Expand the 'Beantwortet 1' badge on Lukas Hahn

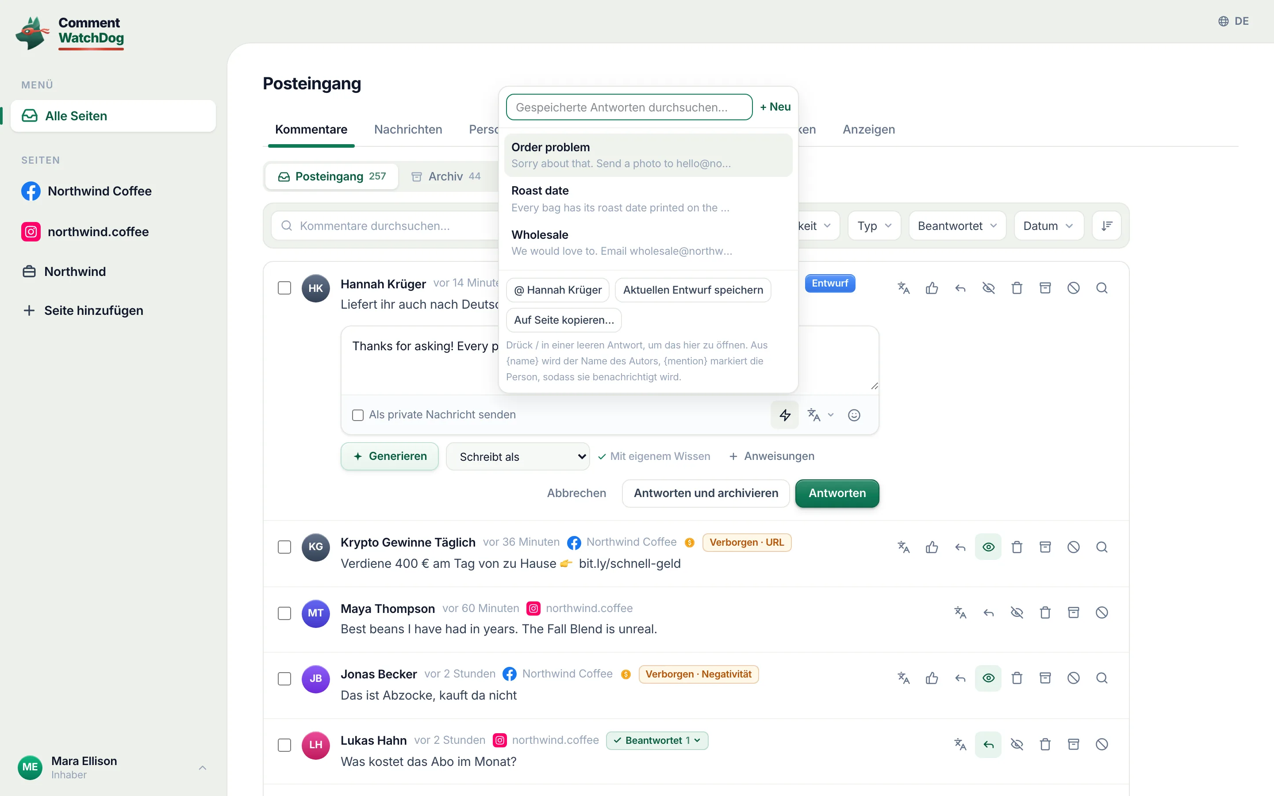657,740
